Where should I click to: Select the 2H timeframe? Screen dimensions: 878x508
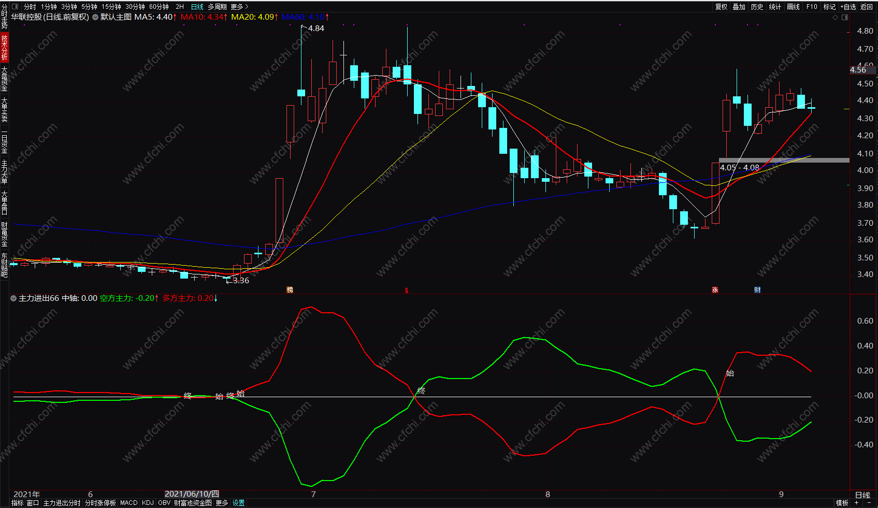180,7
